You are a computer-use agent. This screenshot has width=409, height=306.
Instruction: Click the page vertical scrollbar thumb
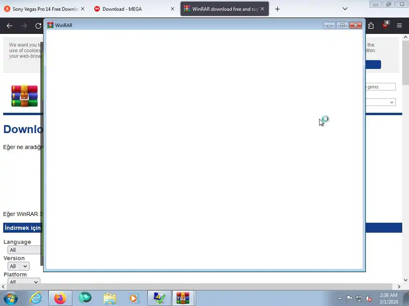pos(405,63)
